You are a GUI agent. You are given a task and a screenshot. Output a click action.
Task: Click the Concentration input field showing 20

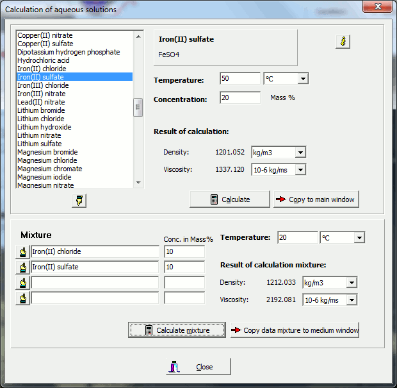239,98
